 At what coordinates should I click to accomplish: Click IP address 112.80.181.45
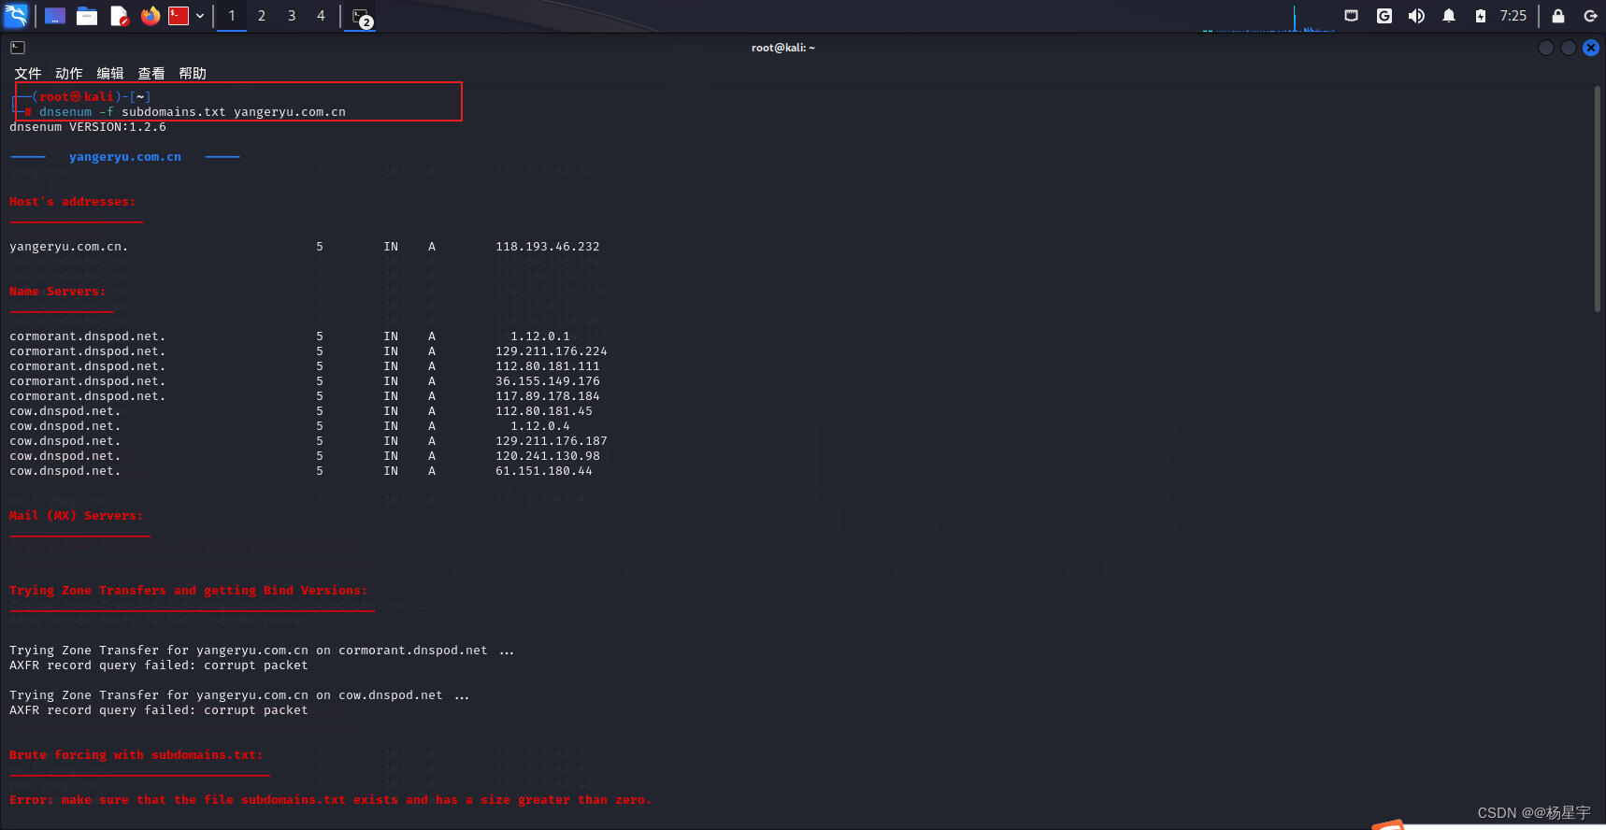click(544, 411)
